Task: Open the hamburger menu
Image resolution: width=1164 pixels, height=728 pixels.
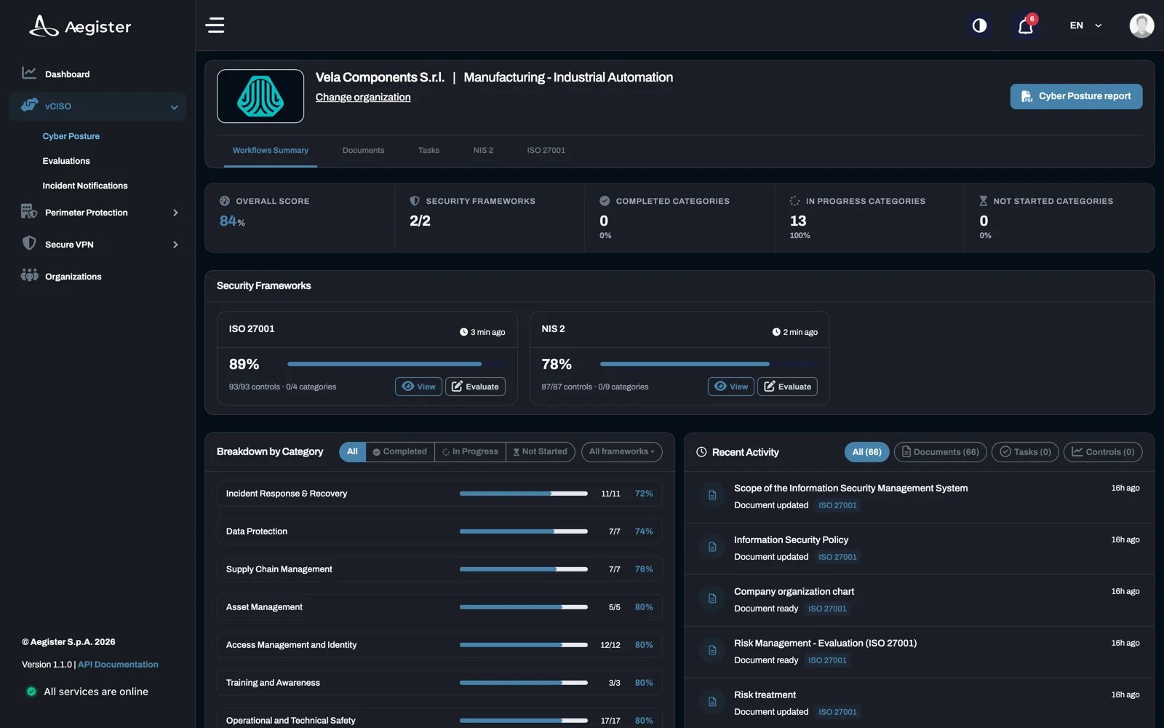Action: (x=215, y=25)
